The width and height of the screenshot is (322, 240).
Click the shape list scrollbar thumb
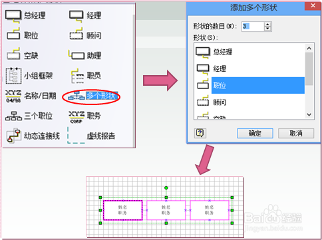(x=309, y=68)
